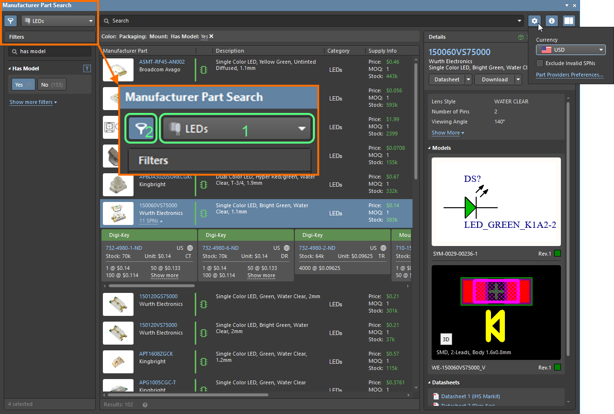Image resolution: width=614 pixels, height=414 pixels.
Task: Click the 3D view badge on footprint
Action: pos(446,339)
